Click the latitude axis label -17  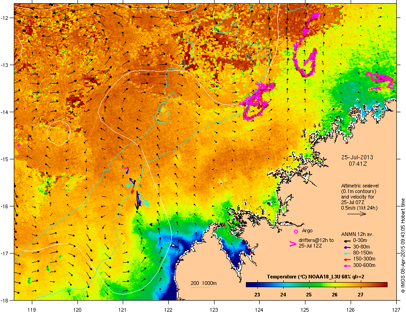click(5, 253)
